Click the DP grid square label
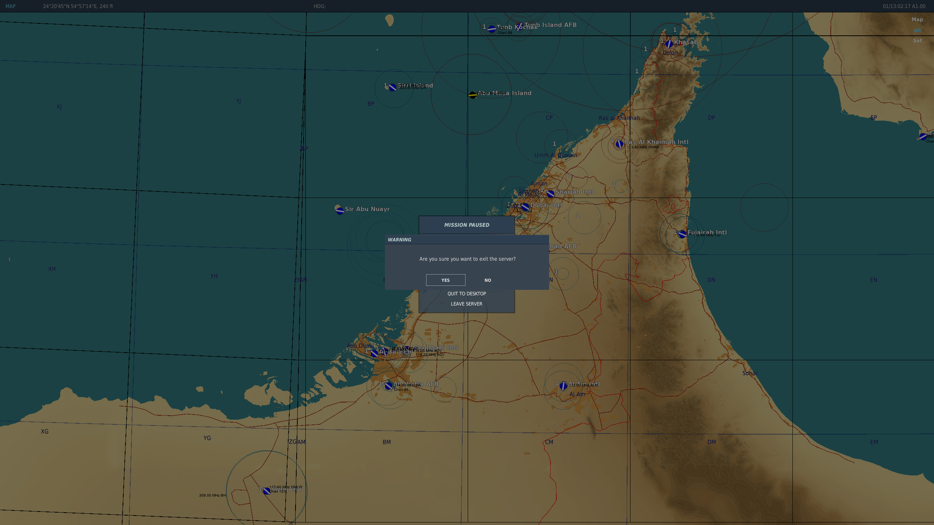 (x=711, y=117)
